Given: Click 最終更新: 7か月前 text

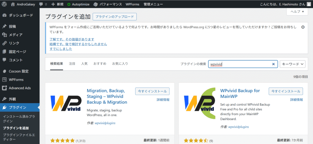Looking at the screenshot, I should pos(290,140).
